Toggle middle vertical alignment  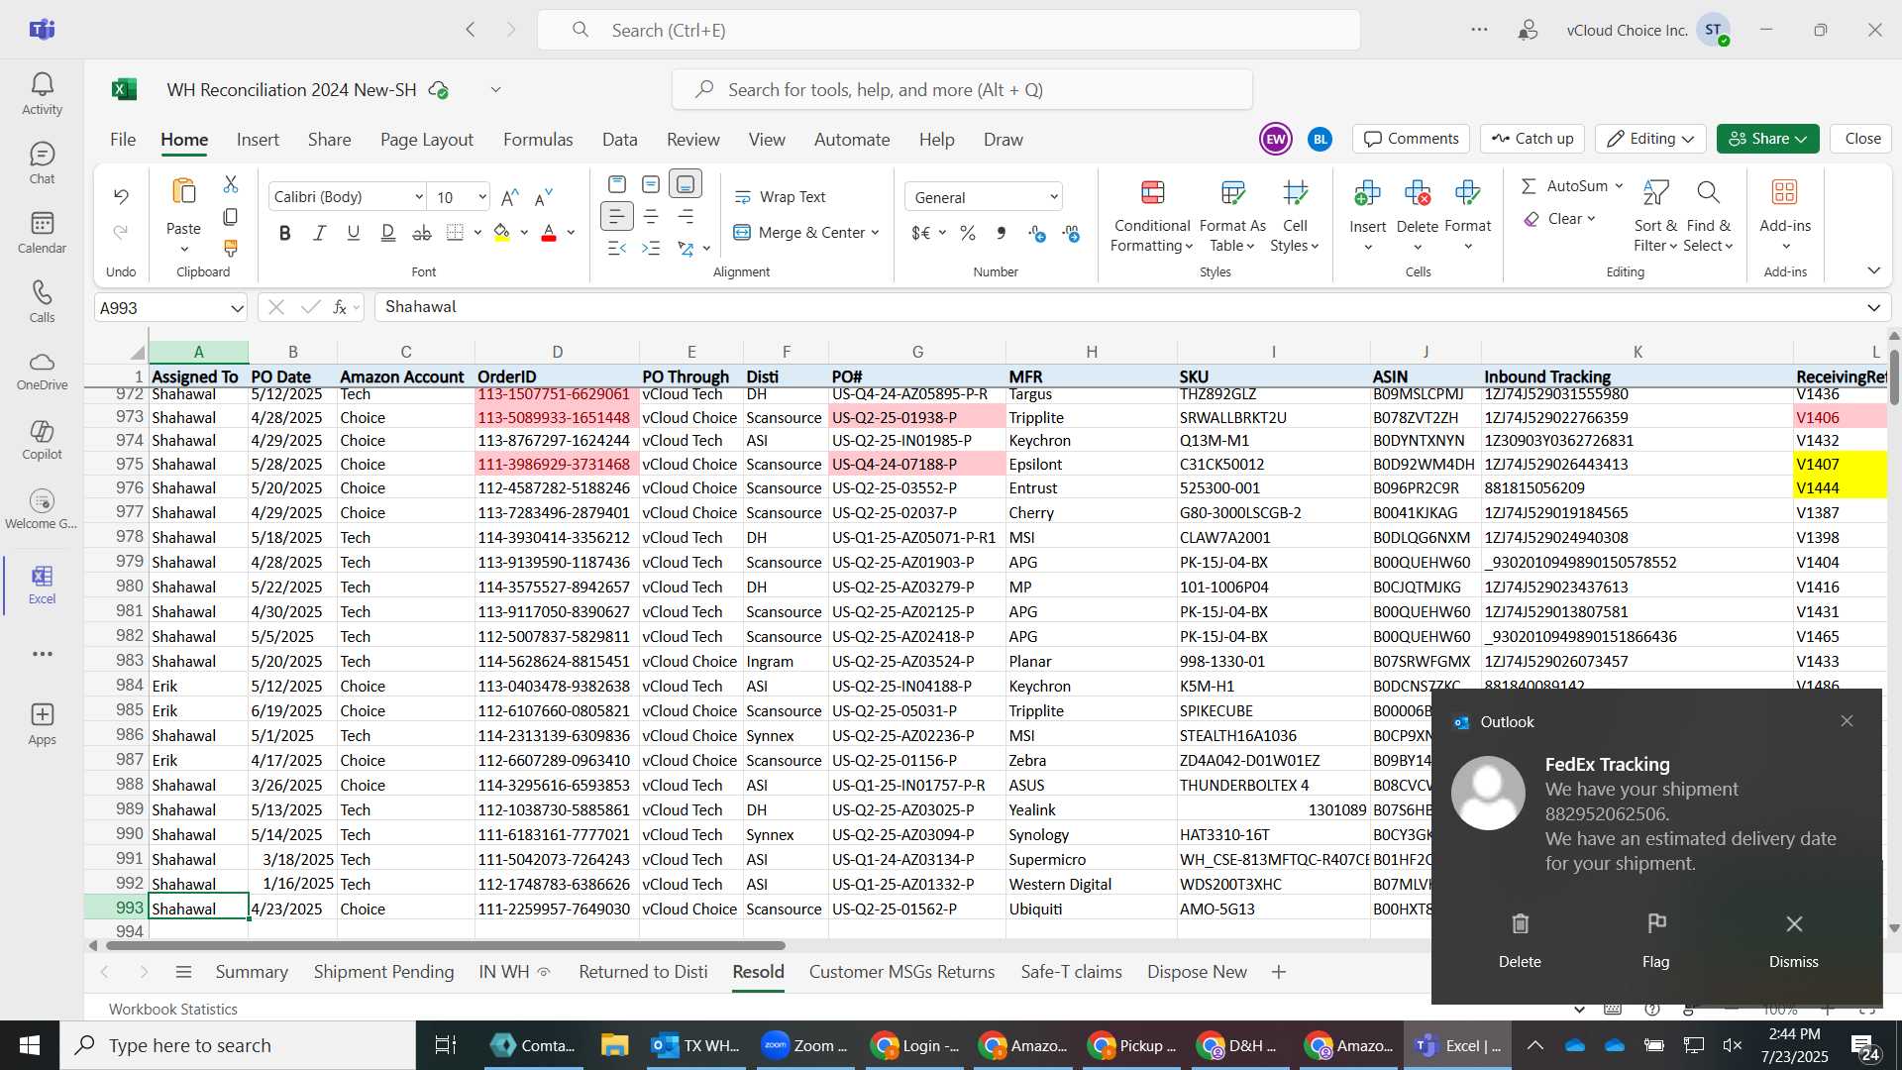(x=651, y=184)
